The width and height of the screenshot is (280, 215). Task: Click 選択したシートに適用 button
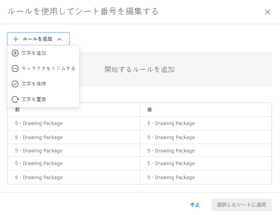241,205
